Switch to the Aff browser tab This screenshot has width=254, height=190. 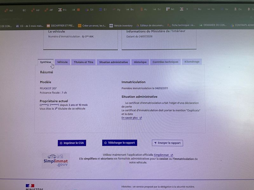(49, 10)
